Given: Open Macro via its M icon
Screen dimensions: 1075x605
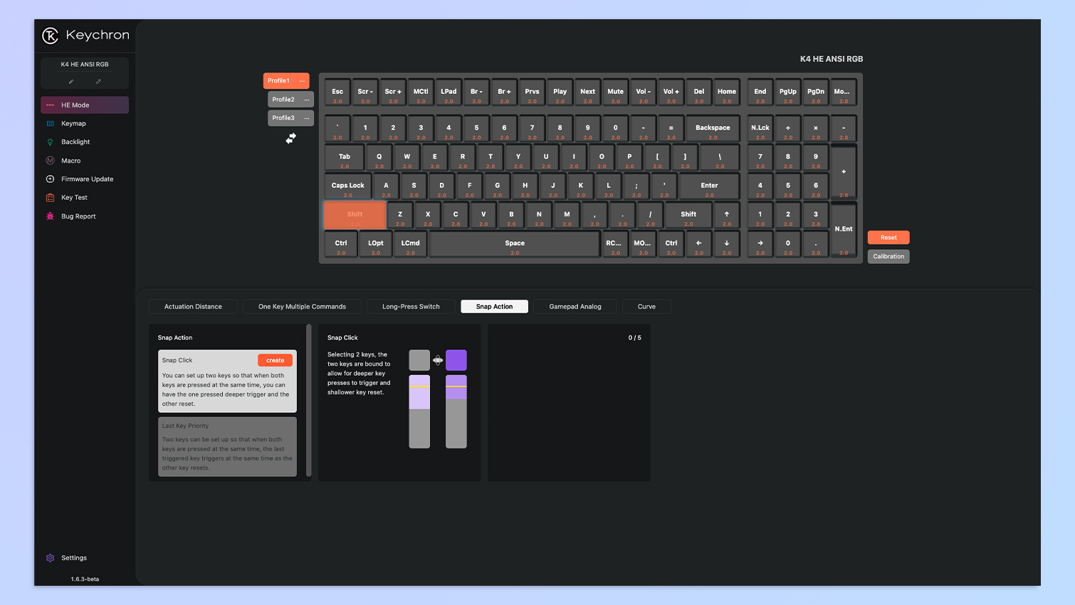Looking at the screenshot, I should point(50,161).
